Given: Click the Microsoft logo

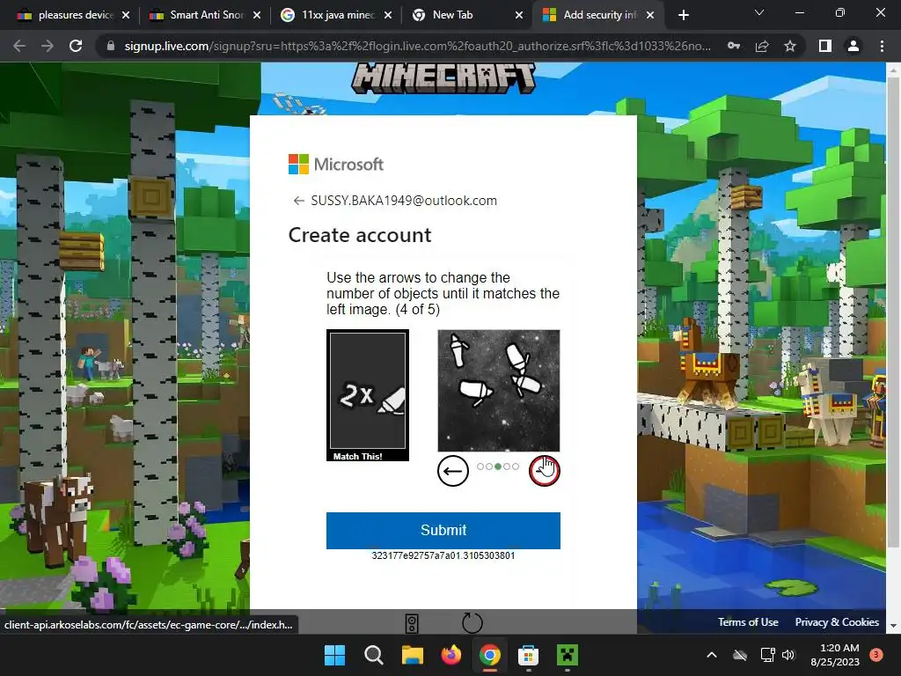Looking at the screenshot, I should pyautogui.click(x=335, y=165).
